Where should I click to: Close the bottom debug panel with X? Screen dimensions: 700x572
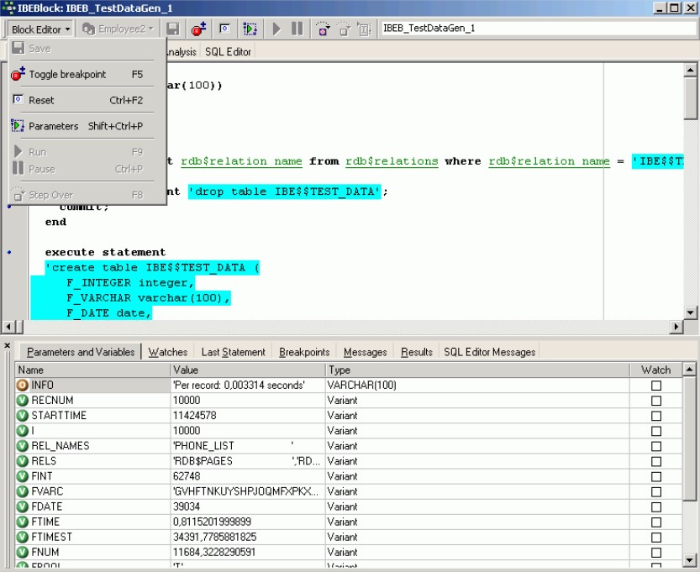[x=7, y=345]
